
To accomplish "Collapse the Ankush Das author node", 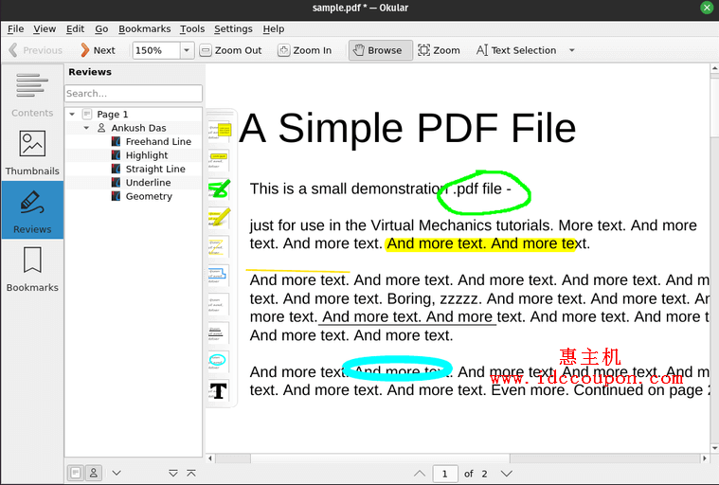I will pyautogui.click(x=86, y=128).
